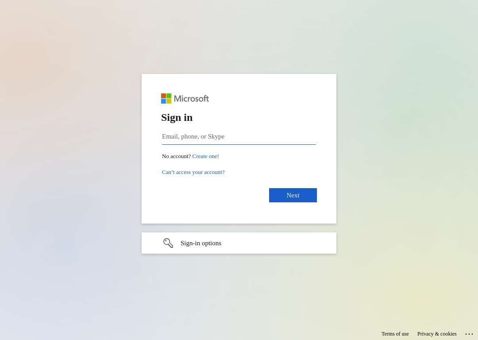Screen dimensions: 478x340
Task: Click the yellow square of Microsoft logo
Action: coord(169,101)
